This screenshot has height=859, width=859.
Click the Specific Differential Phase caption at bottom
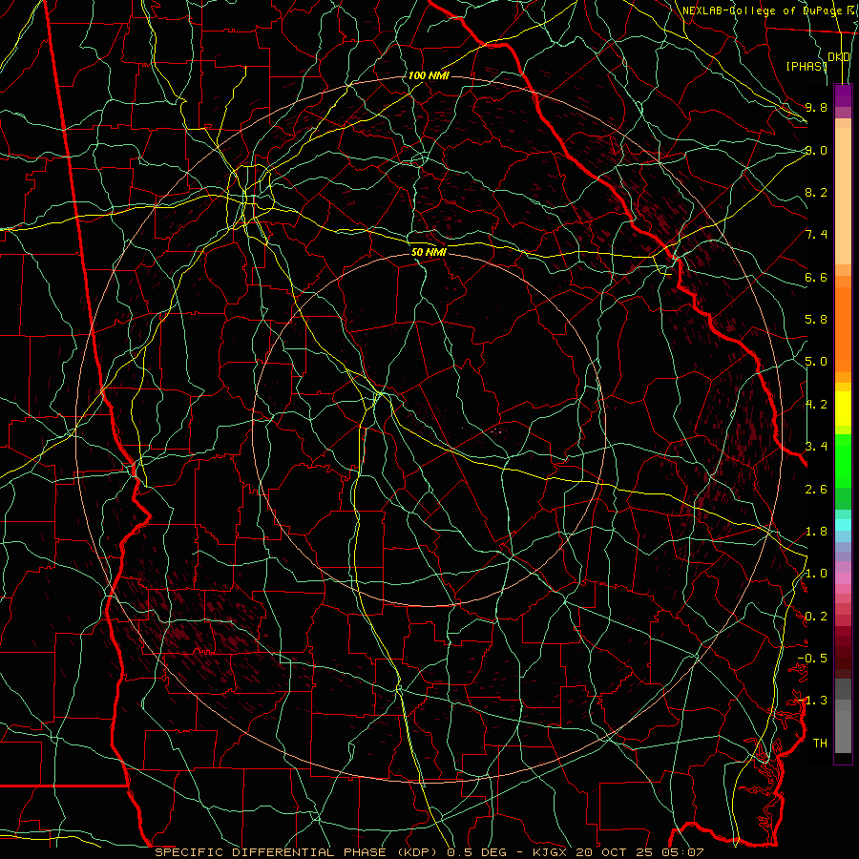click(x=429, y=852)
